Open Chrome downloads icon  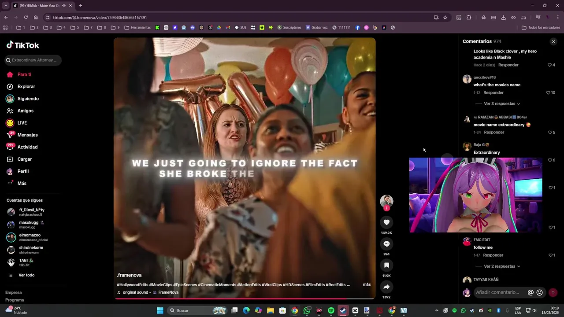click(504, 18)
